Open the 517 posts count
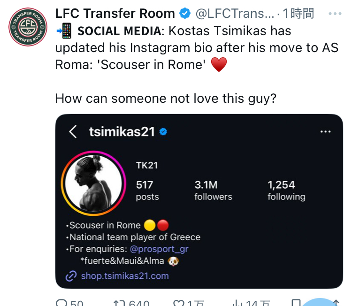 pos(147,191)
